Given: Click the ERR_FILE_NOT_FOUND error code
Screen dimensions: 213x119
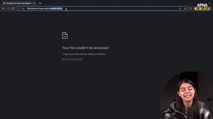Looking at the screenshot, I should [x=72, y=59].
